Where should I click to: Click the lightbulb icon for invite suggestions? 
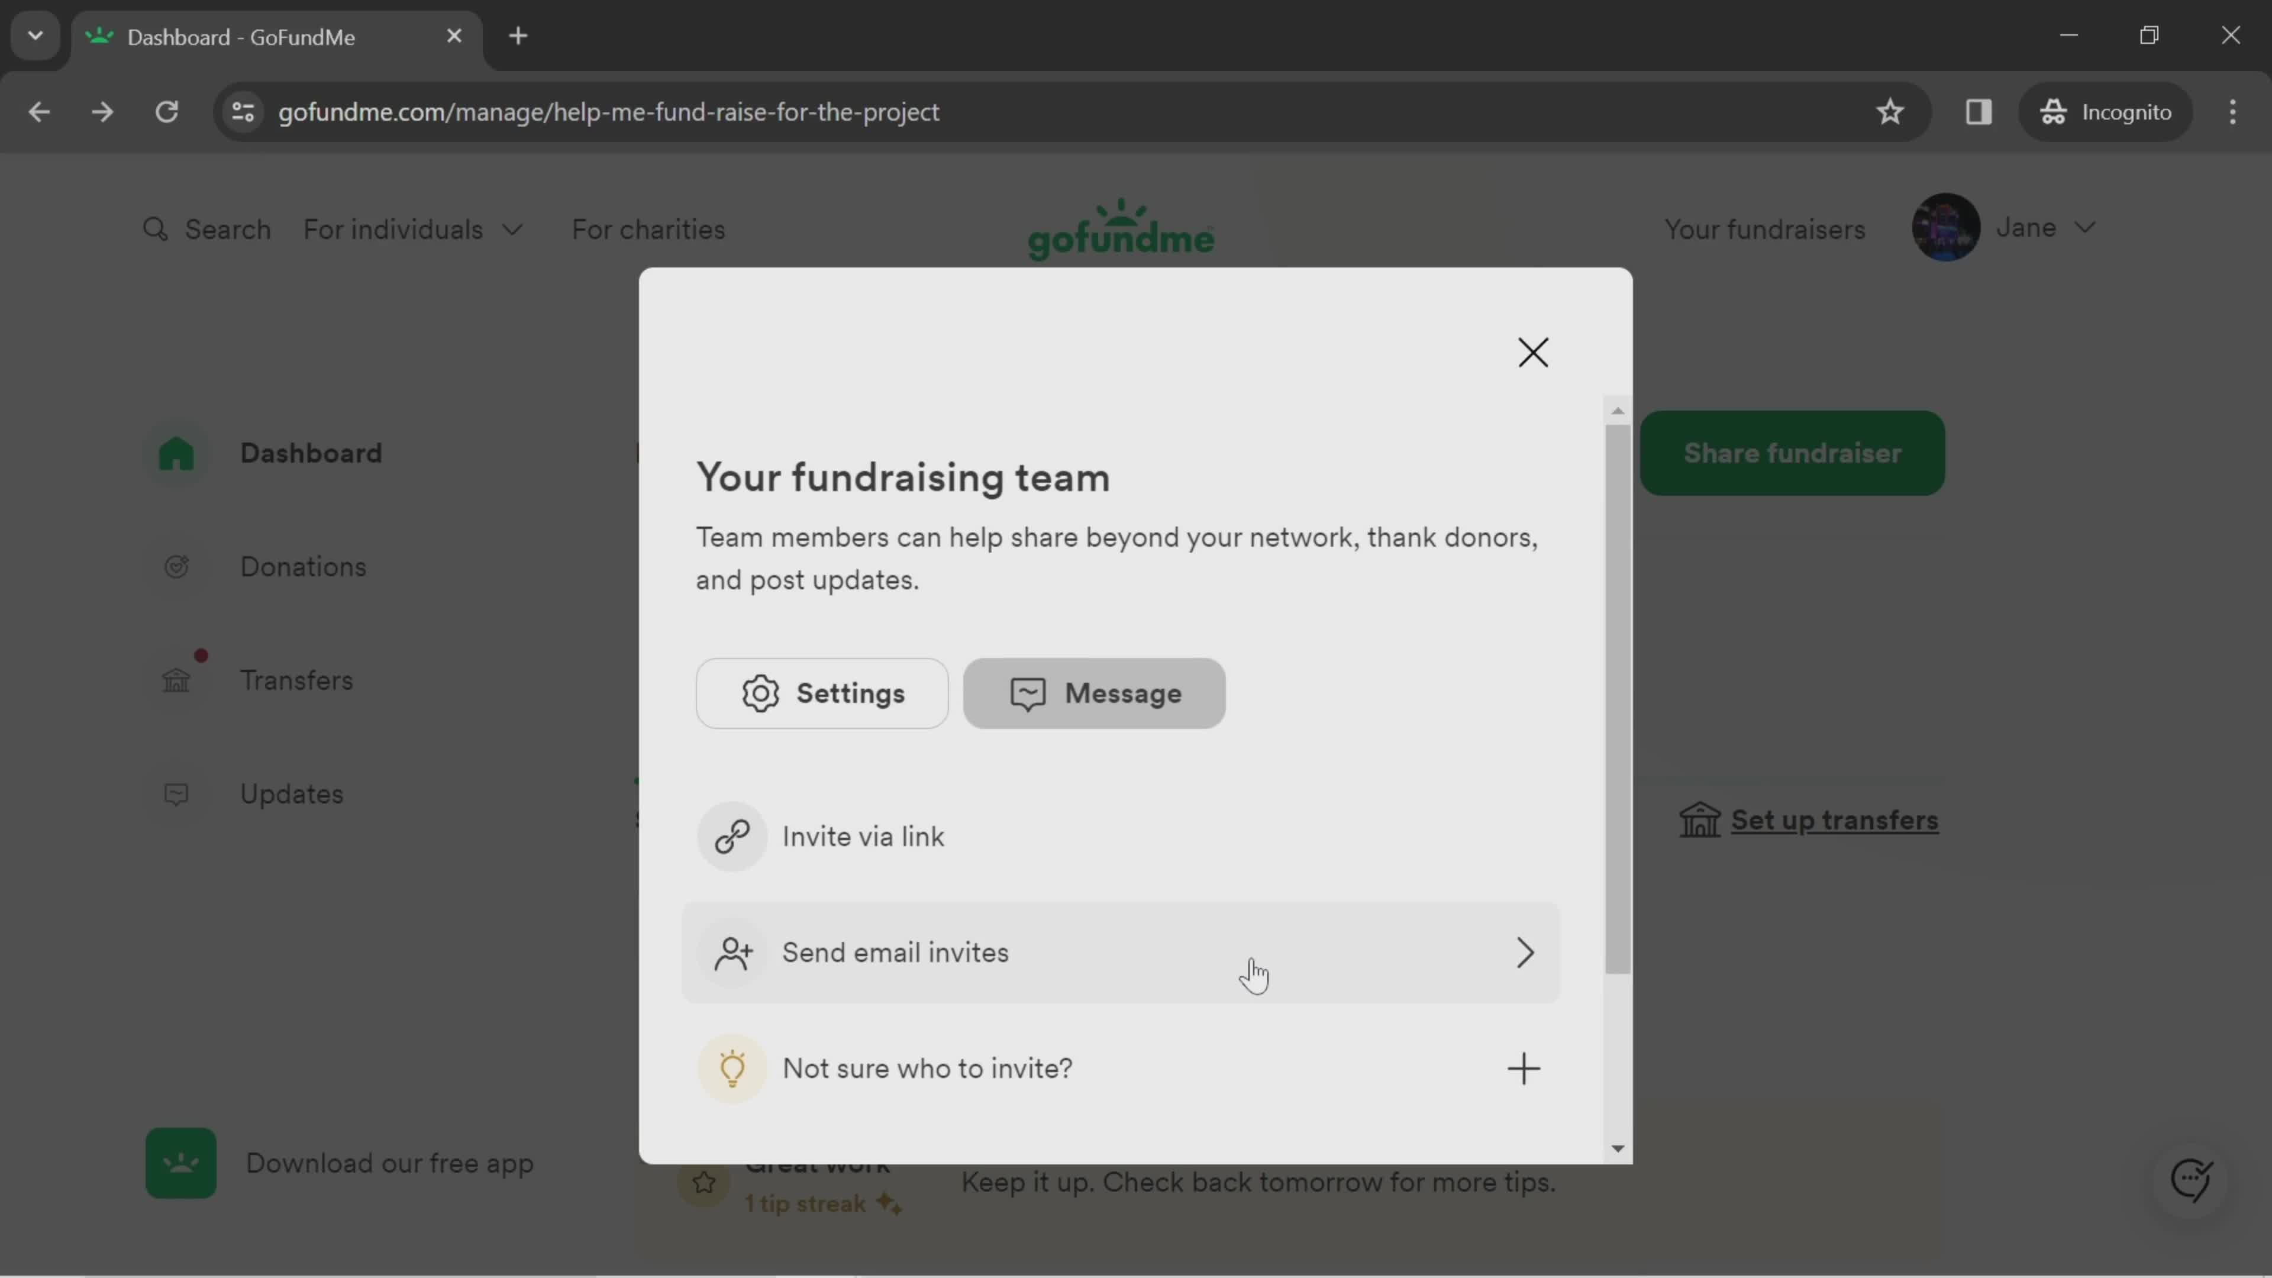coord(732,1067)
